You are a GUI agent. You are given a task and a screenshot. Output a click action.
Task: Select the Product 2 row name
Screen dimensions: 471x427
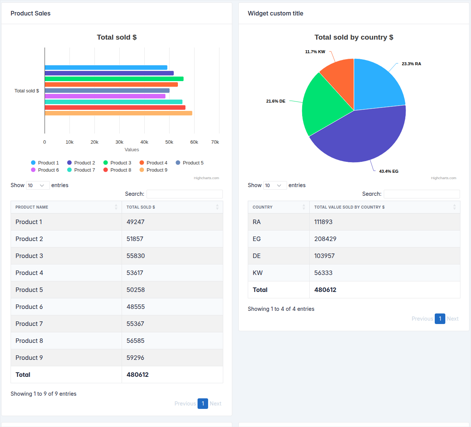(x=29, y=239)
